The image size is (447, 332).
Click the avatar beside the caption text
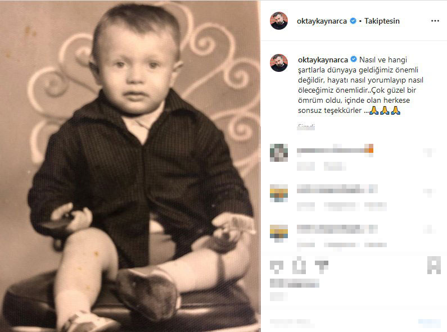coord(279,63)
